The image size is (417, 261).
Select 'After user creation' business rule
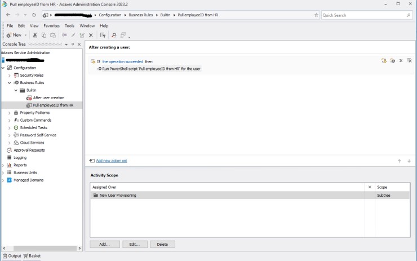pyautogui.click(x=48, y=98)
